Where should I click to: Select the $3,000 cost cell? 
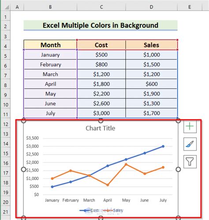click(101, 113)
